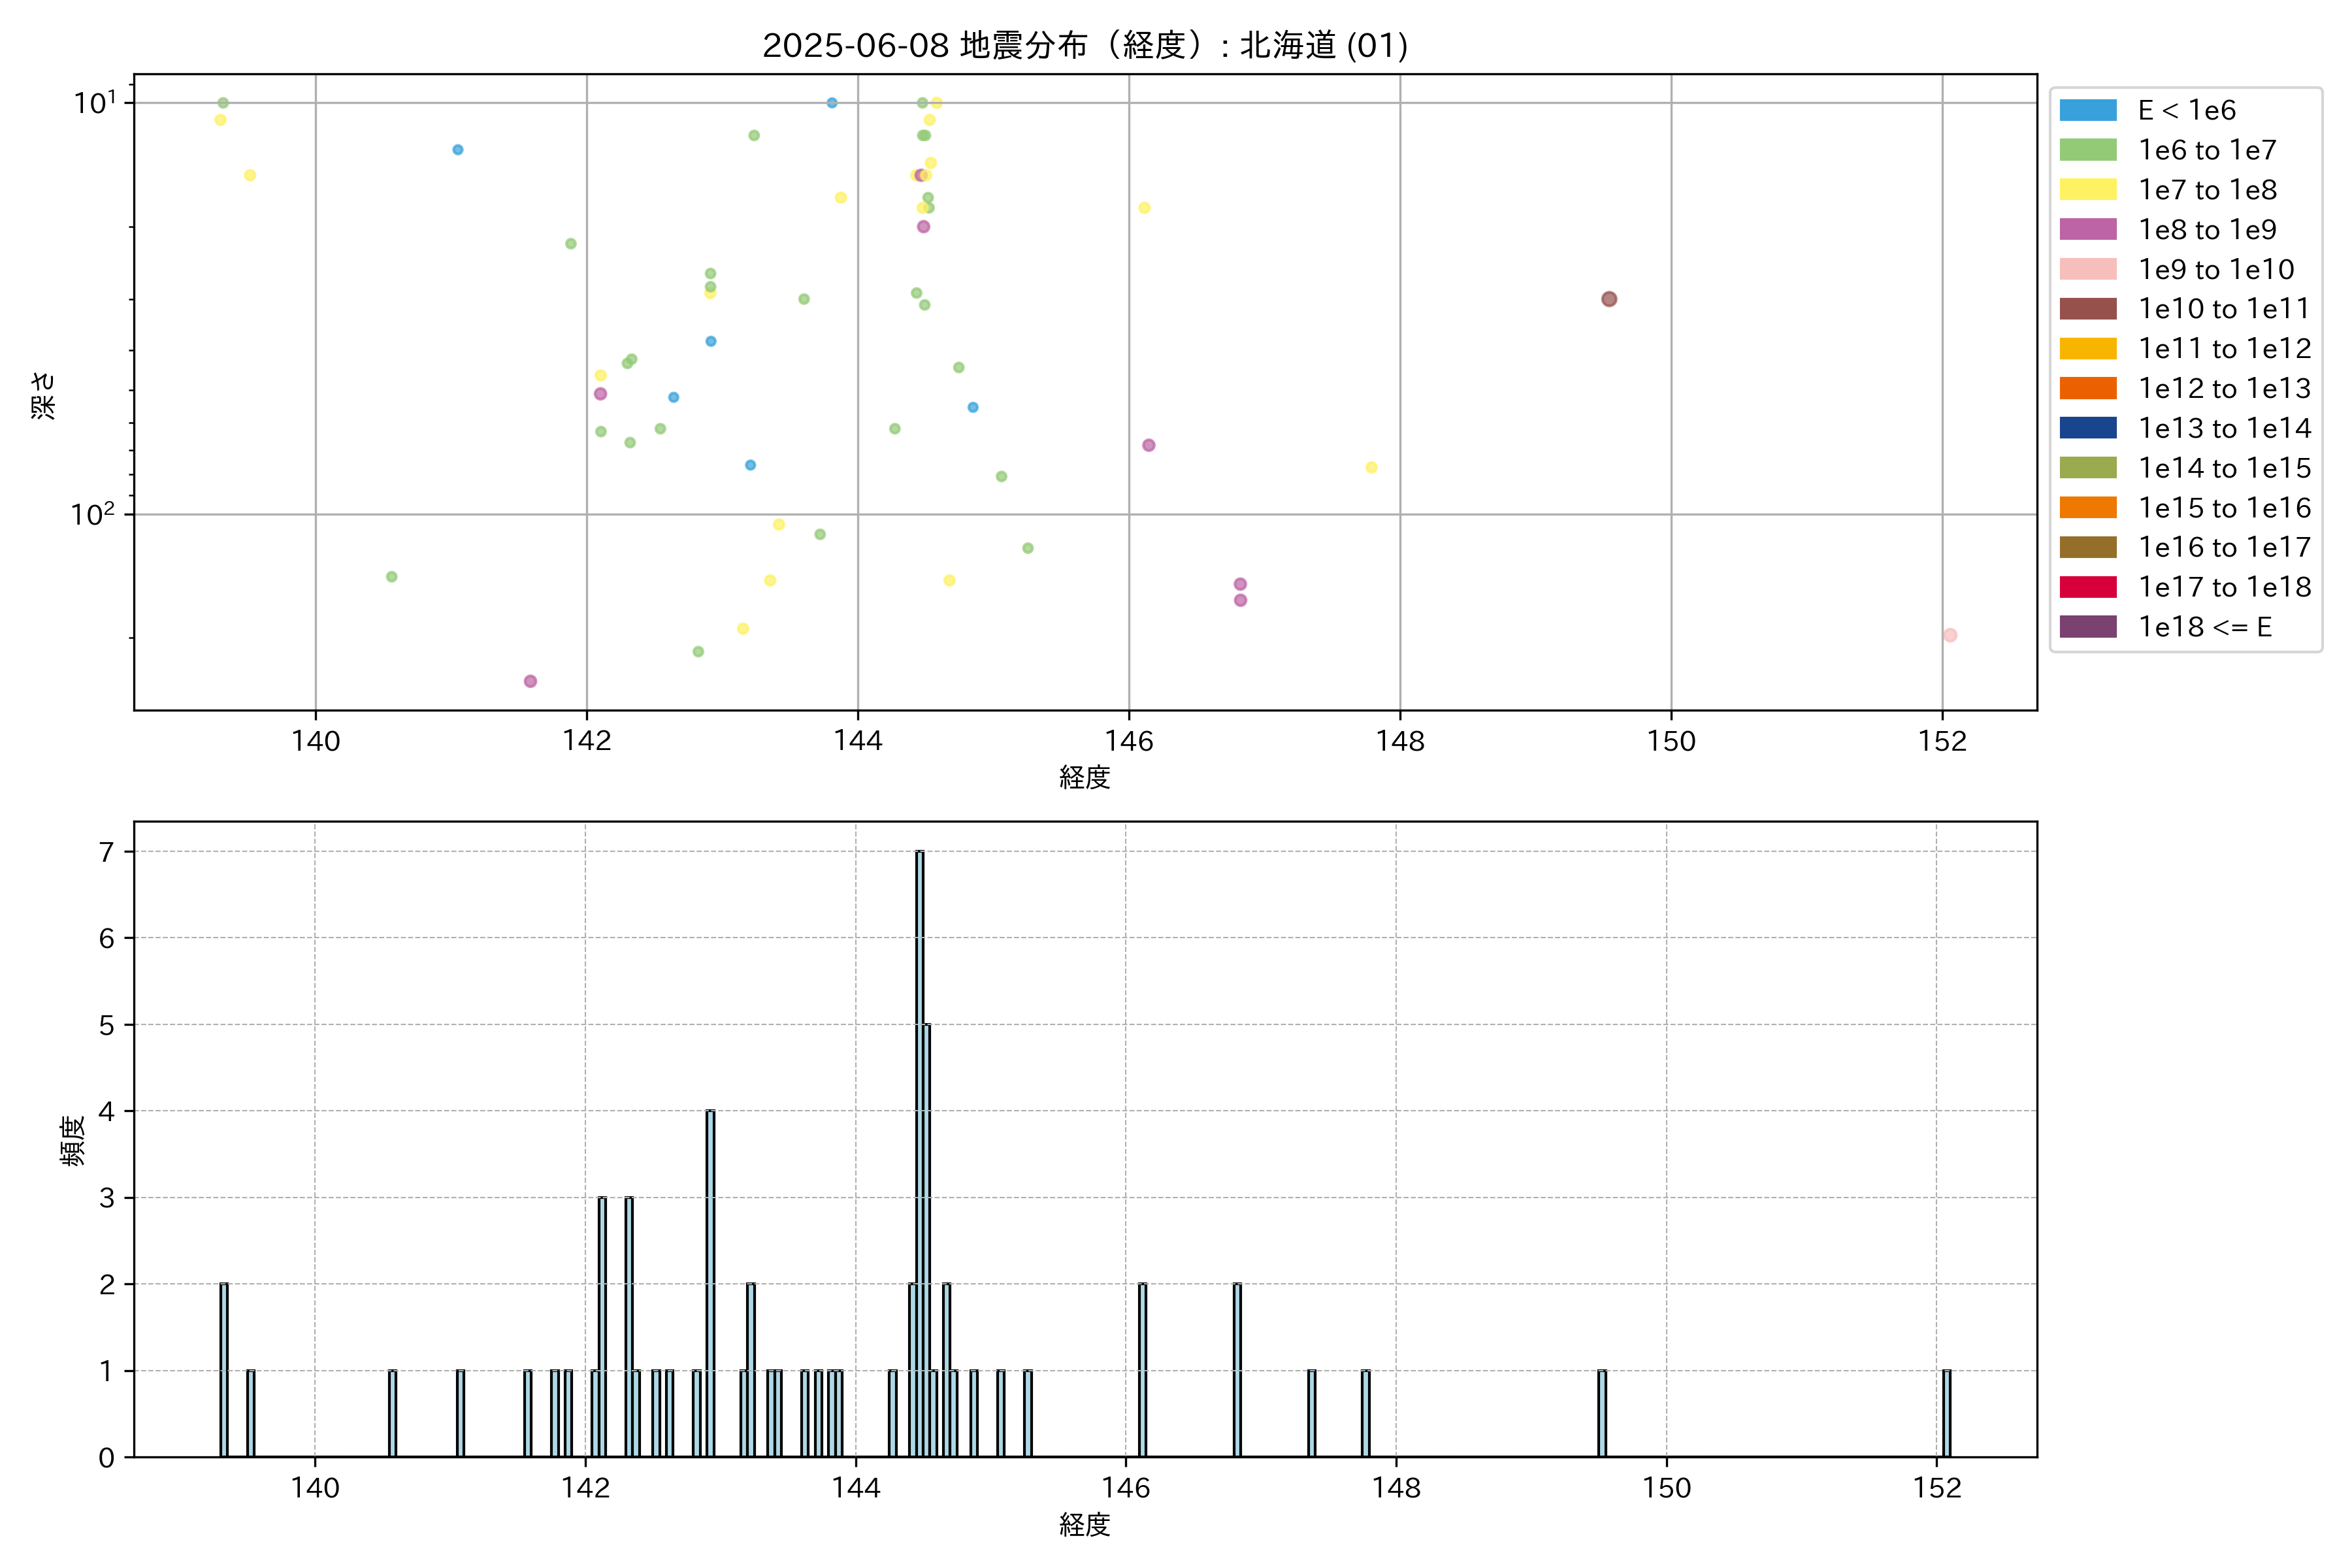
Task: Click the yellow '1e7 to 1e8' legend swatch
Action: (x=2087, y=190)
